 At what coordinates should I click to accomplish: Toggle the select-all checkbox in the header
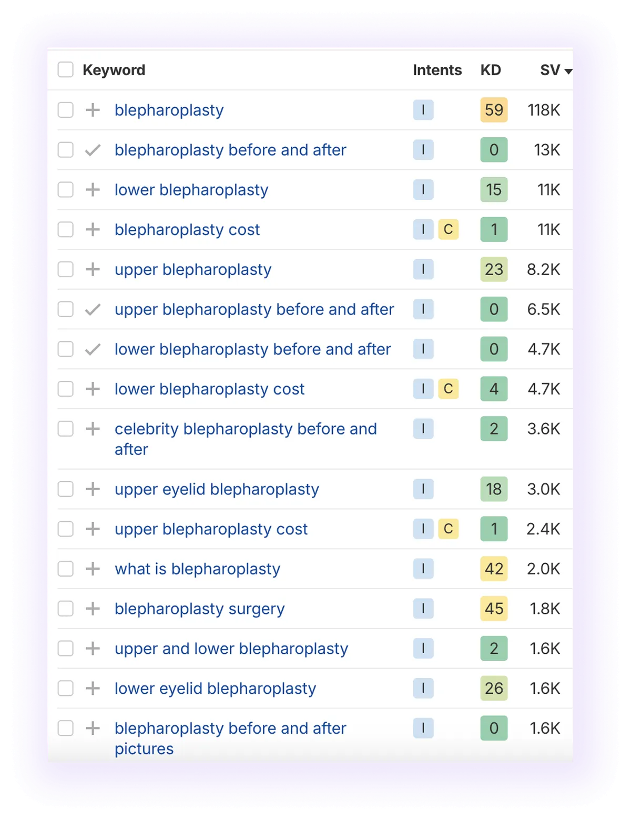tap(65, 69)
